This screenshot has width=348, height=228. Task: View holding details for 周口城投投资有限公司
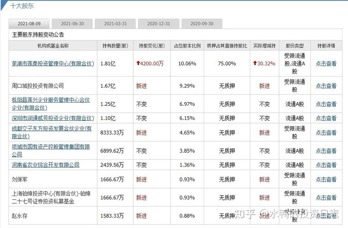point(326,86)
